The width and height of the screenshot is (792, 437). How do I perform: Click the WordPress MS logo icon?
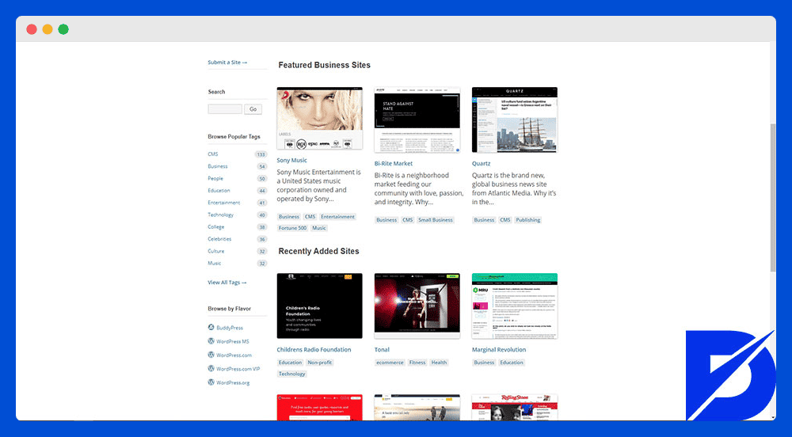[211, 340]
